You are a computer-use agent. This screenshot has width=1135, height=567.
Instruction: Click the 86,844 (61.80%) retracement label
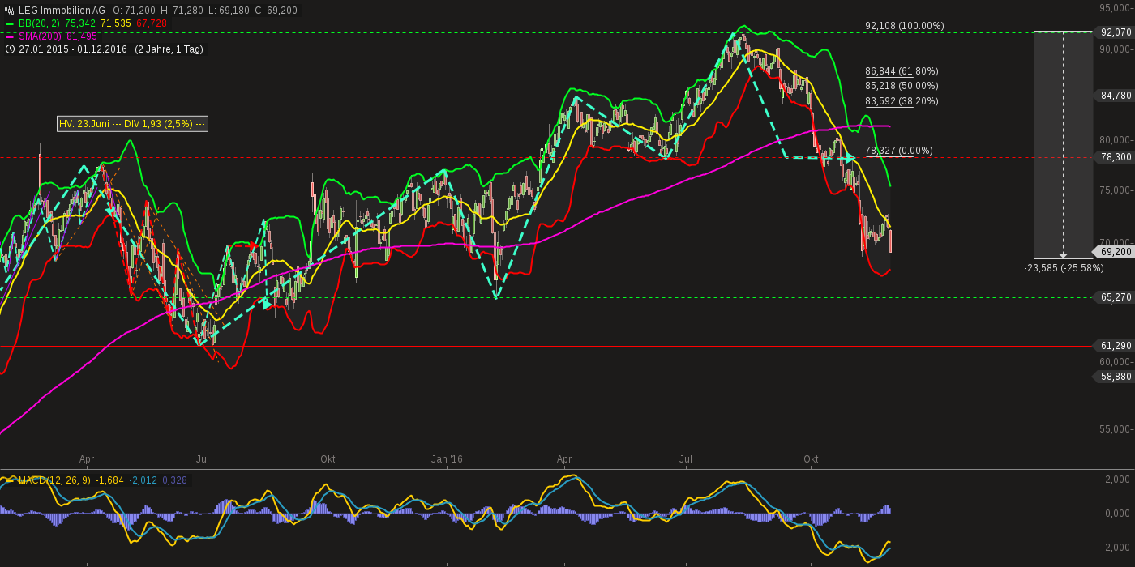tap(902, 71)
